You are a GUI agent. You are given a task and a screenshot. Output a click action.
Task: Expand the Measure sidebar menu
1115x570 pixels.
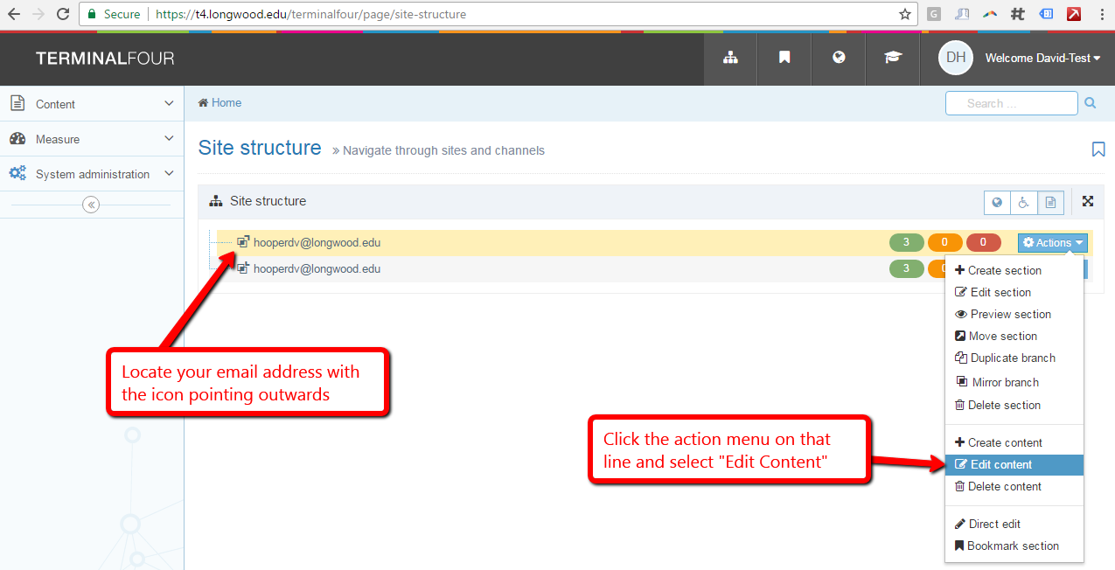pyautogui.click(x=92, y=139)
